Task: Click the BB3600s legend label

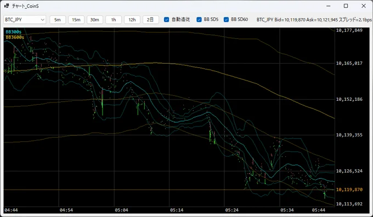Action: [15, 37]
